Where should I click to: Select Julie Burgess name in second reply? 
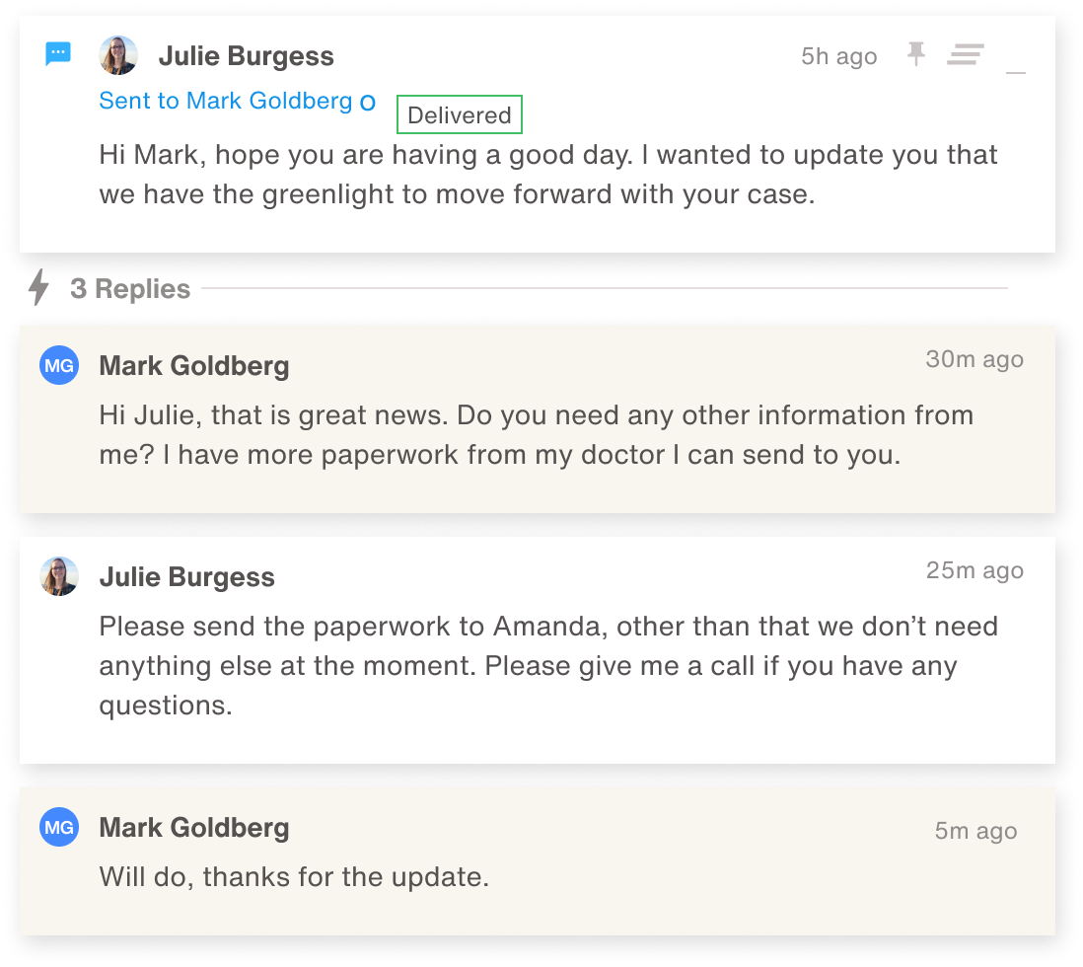(x=186, y=577)
